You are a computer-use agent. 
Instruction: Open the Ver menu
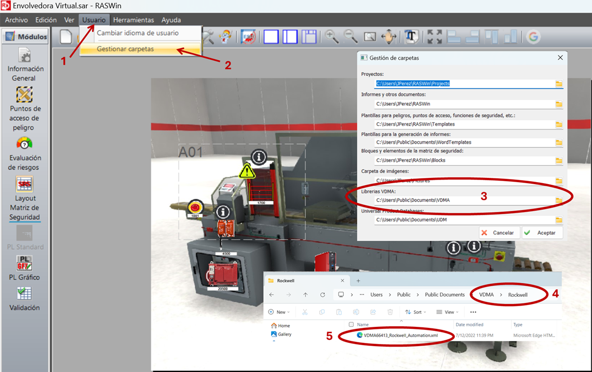tap(69, 20)
